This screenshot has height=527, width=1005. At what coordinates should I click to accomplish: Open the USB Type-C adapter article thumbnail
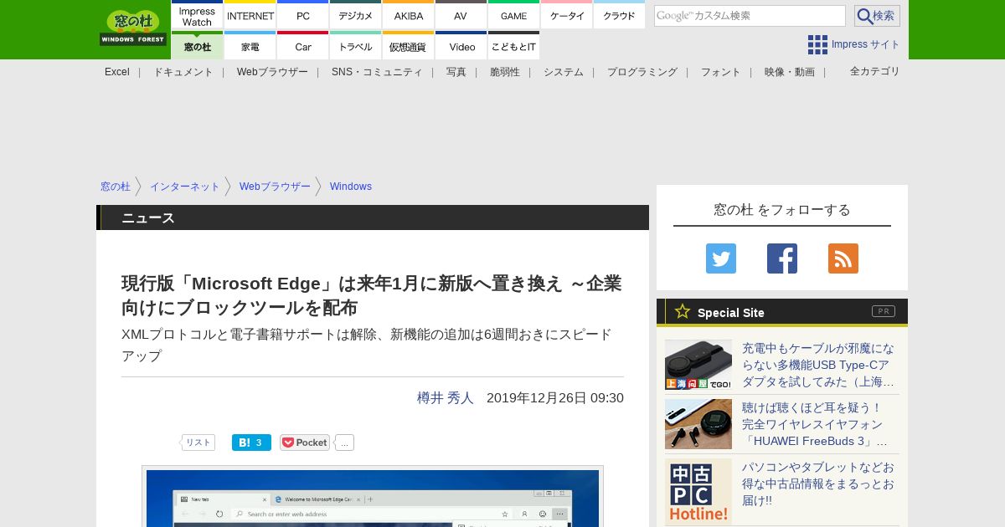[698, 365]
